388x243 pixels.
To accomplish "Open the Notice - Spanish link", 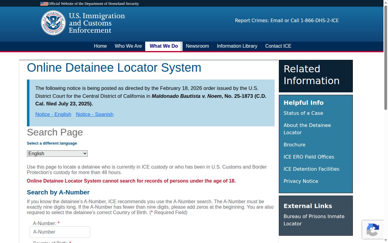I will [x=95, y=114].
